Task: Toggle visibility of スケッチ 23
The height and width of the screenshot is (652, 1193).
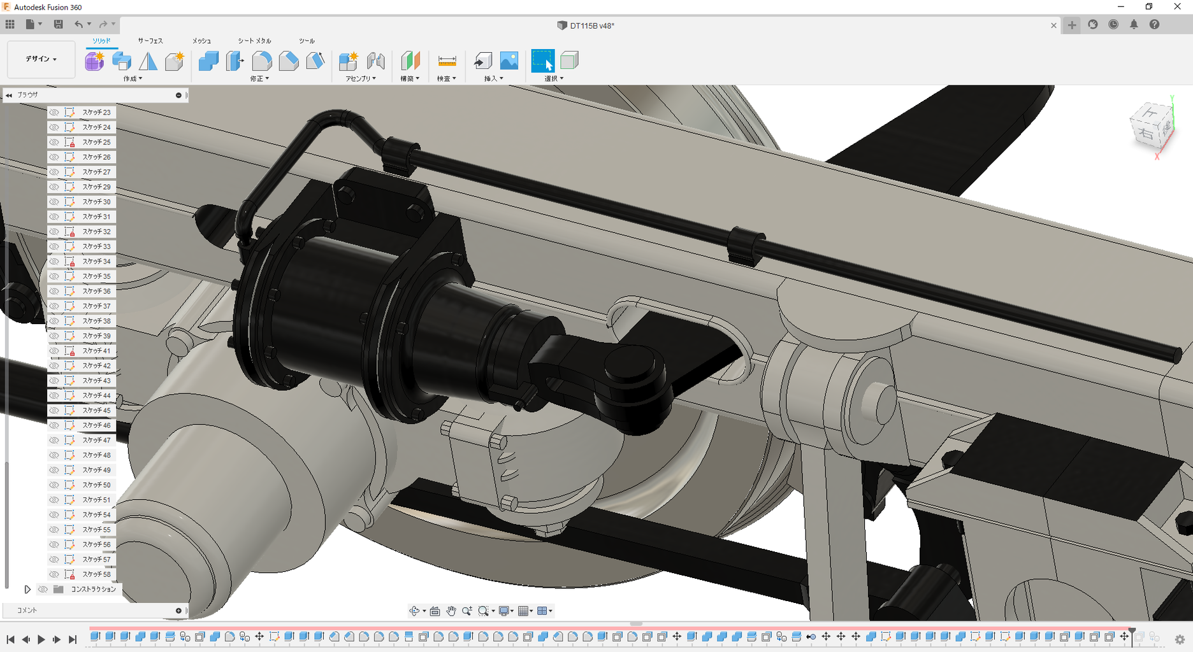Action: click(54, 112)
